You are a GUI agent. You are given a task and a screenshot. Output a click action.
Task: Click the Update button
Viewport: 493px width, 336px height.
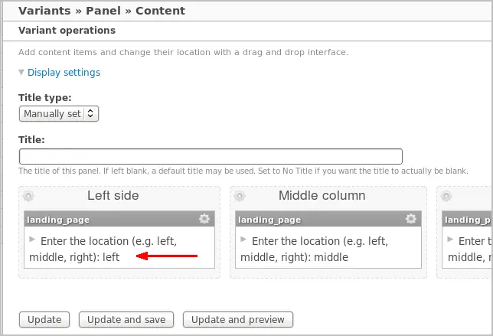point(44,320)
